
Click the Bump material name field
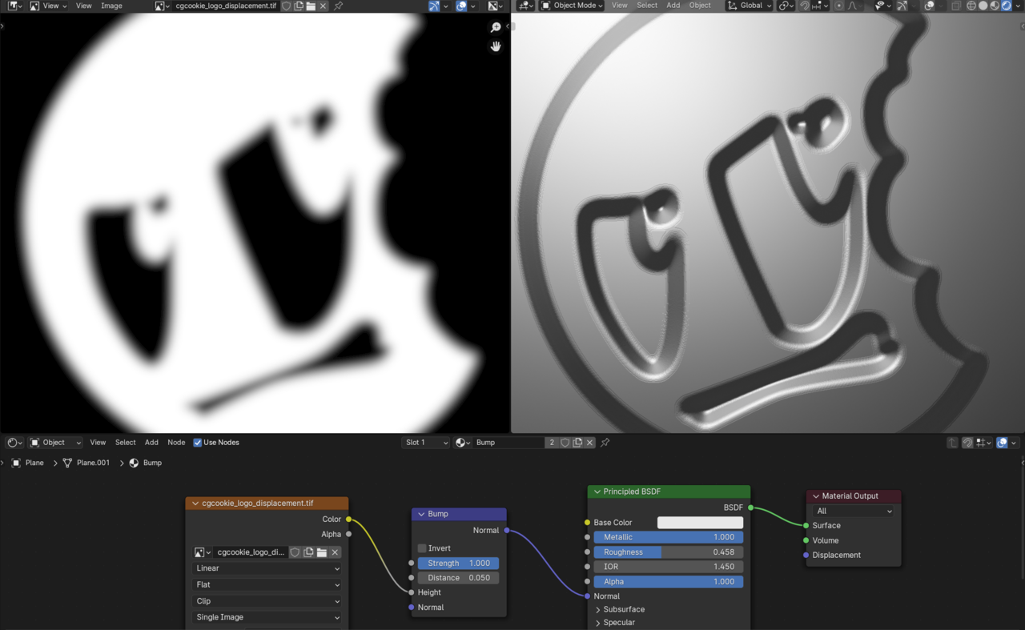[x=508, y=442]
